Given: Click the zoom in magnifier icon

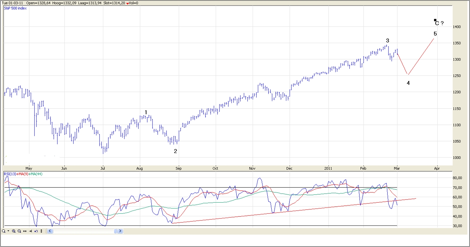Looking at the screenshot, I should click(x=14, y=231).
